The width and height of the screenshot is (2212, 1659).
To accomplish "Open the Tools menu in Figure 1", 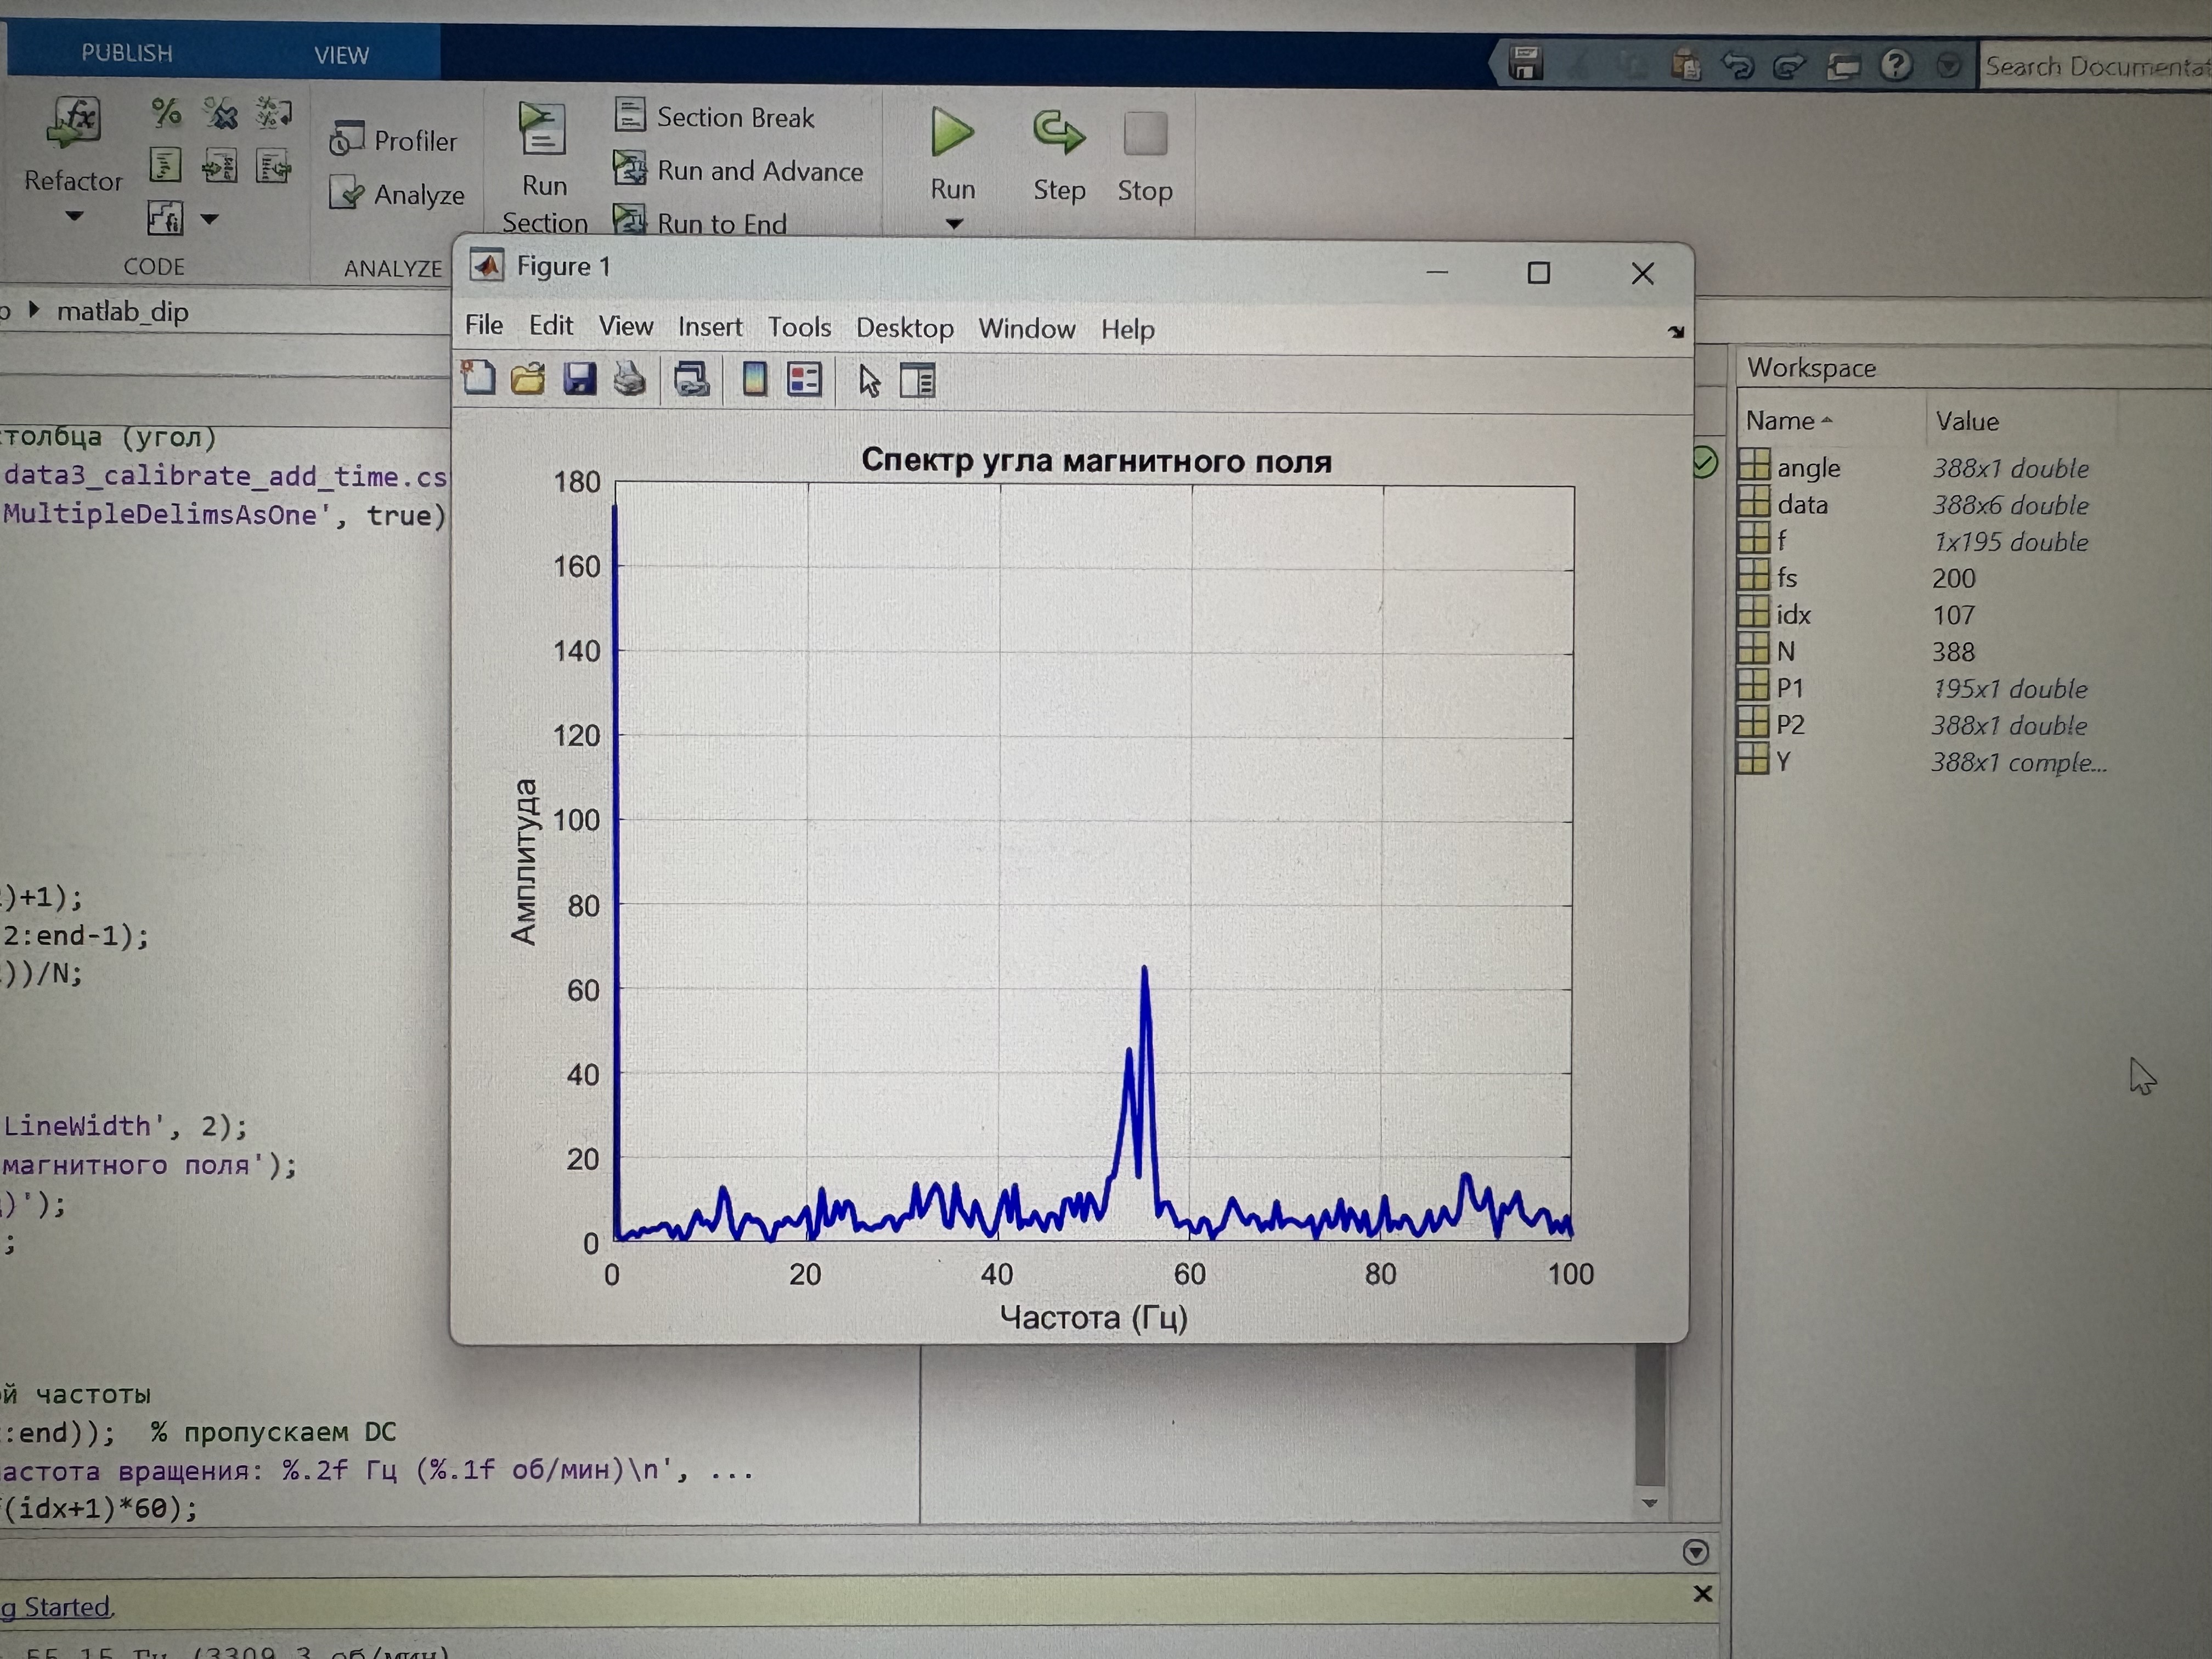I will pos(799,327).
